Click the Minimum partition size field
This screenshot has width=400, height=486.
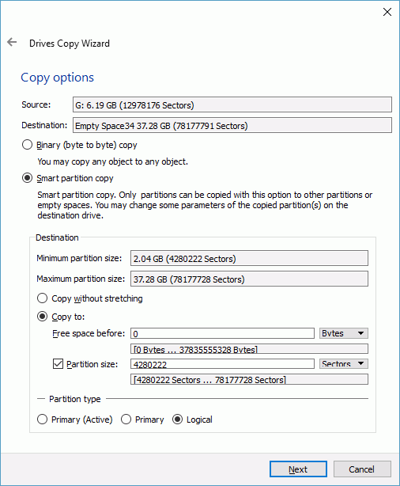(x=249, y=258)
